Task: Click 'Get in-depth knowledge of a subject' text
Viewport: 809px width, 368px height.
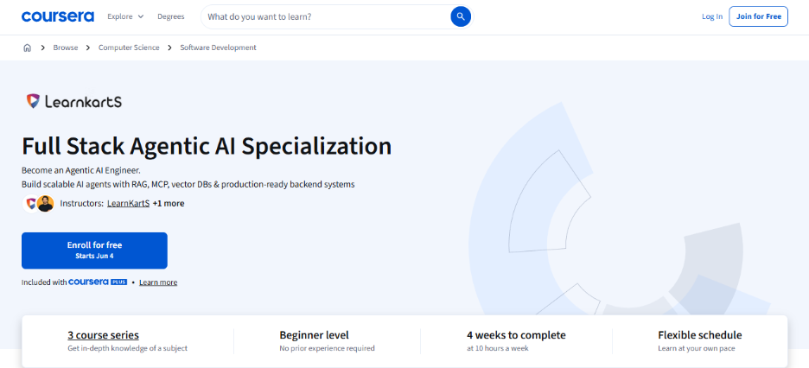Action: [x=127, y=348]
